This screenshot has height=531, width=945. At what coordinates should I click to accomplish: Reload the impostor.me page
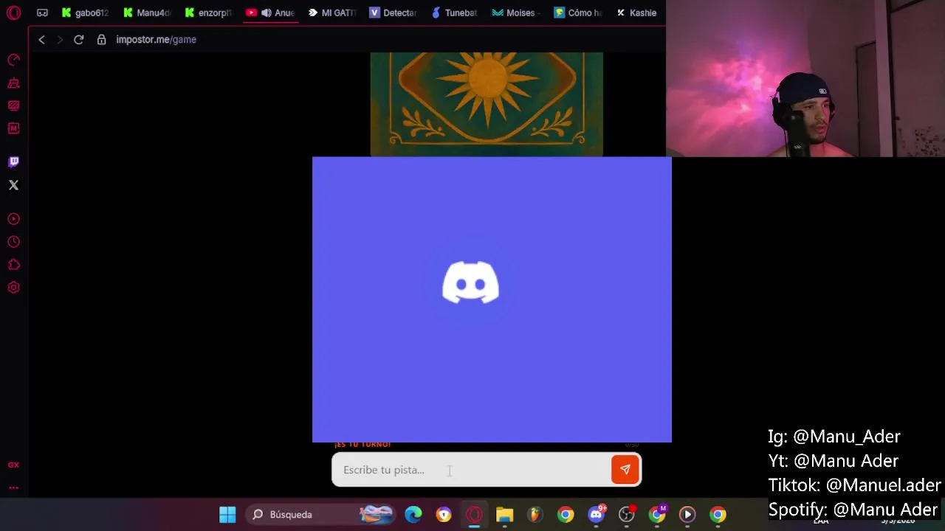tap(78, 39)
